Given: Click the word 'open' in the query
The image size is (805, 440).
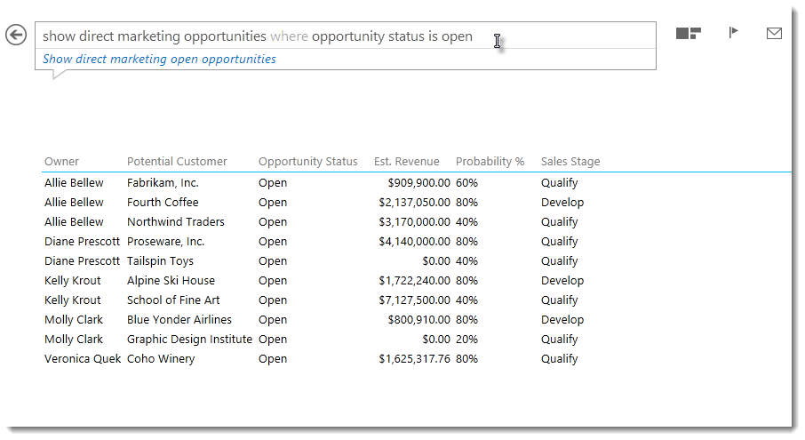Looking at the screenshot, I should coord(457,37).
